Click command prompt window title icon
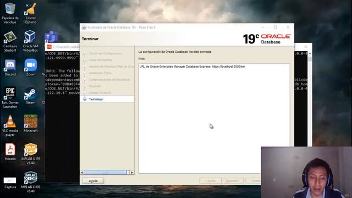The width and height of the screenshot is (352, 198). click(49, 47)
